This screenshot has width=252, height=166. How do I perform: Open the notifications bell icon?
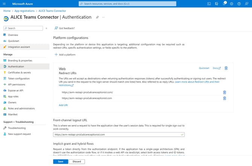pyautogui.click(x=224, y=3)
